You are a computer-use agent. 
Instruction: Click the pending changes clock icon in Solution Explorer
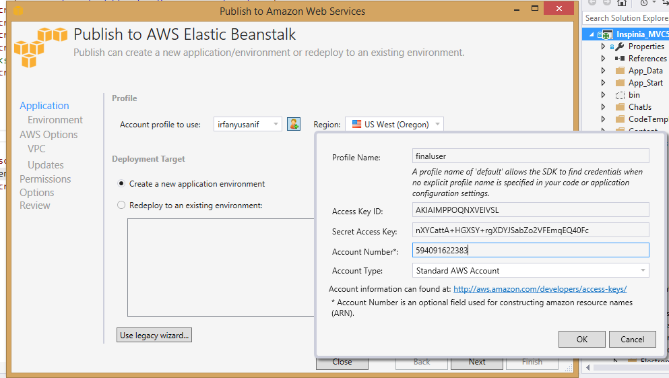coord(644,3)
